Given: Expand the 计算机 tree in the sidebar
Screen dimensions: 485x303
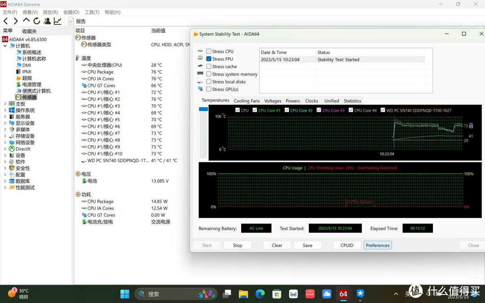Looking at the screenshot, I should pos(4,45).
